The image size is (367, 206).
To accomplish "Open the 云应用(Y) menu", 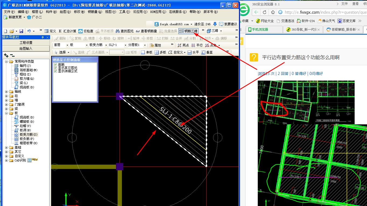I will pos(140,12).
